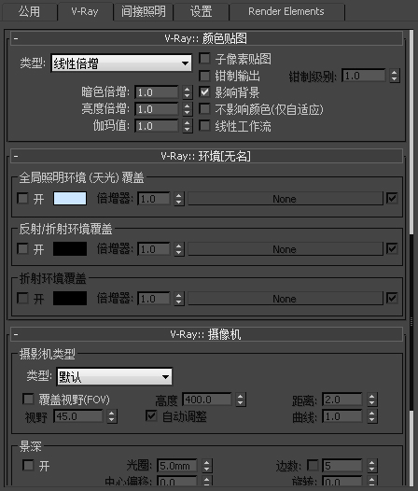Image resolution: width=418 pixels, height=491 pixels.
Task: Click the 反射/折射环境覆盖 倍增器 field
Action: tap(154, 249)
